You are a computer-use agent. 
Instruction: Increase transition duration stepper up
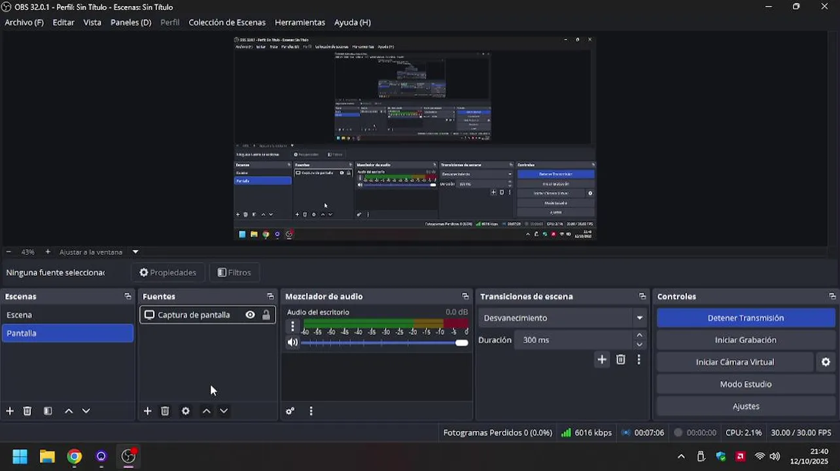tap(639, 336)
